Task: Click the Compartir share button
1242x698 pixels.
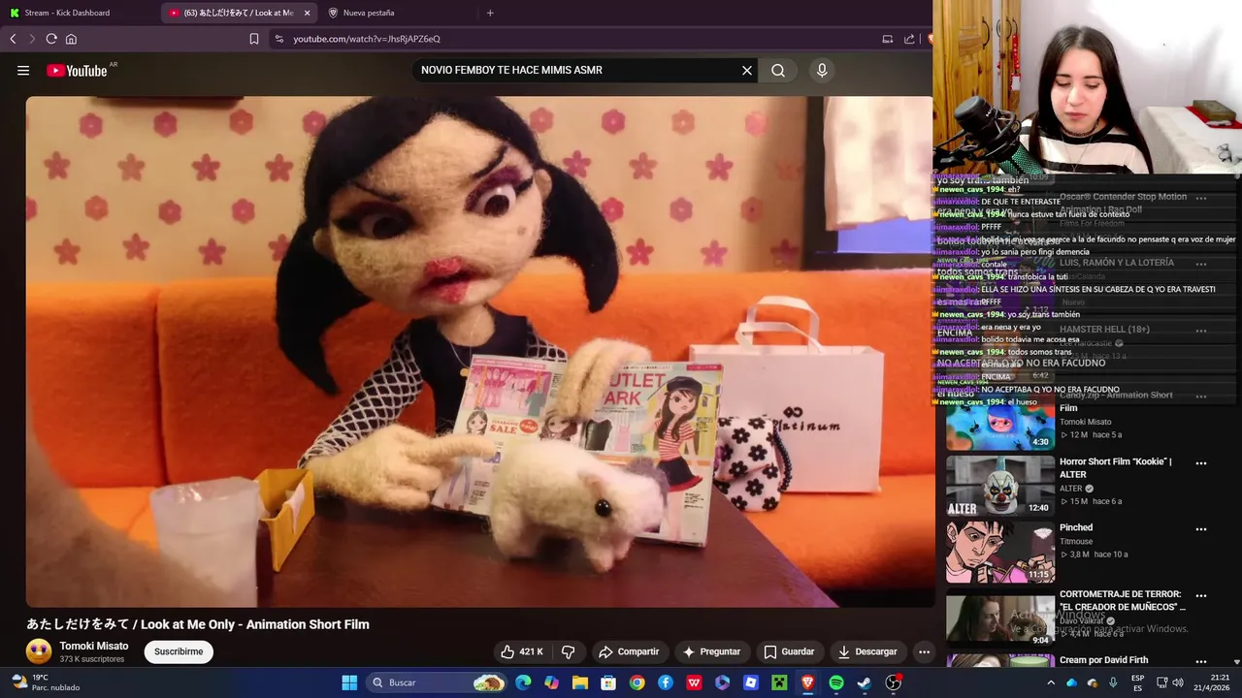Action: point(629,651)
